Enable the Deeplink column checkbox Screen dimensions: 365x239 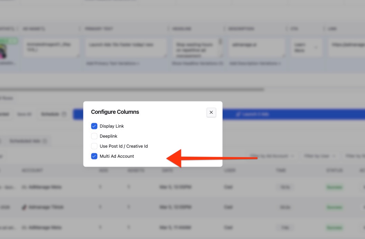94,136
